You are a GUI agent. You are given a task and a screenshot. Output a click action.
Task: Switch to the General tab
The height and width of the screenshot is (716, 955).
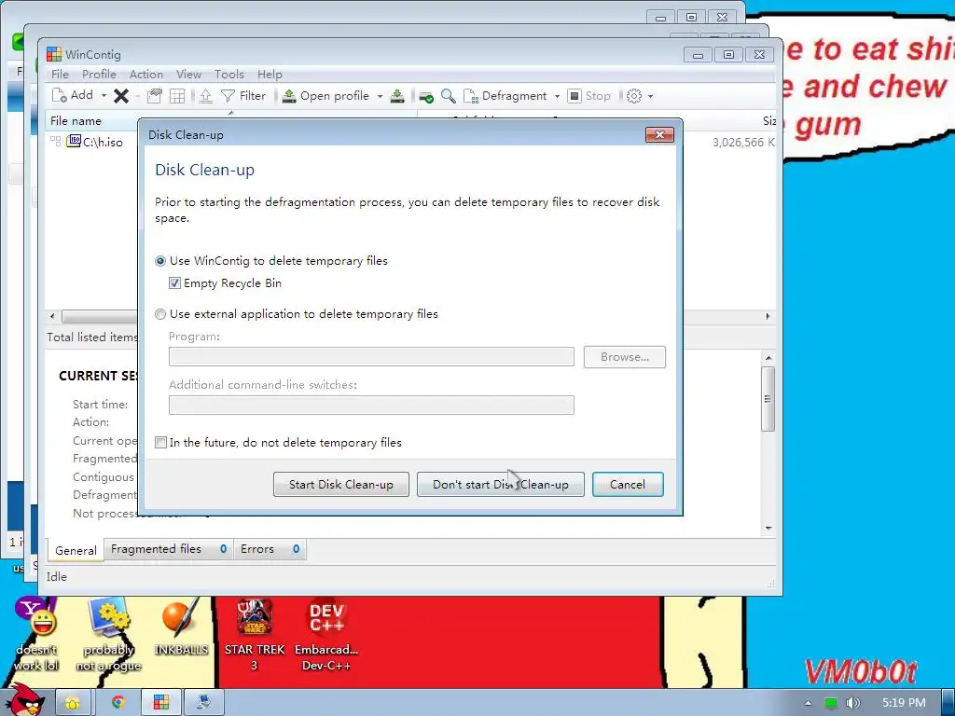click(x=76, y=550)
